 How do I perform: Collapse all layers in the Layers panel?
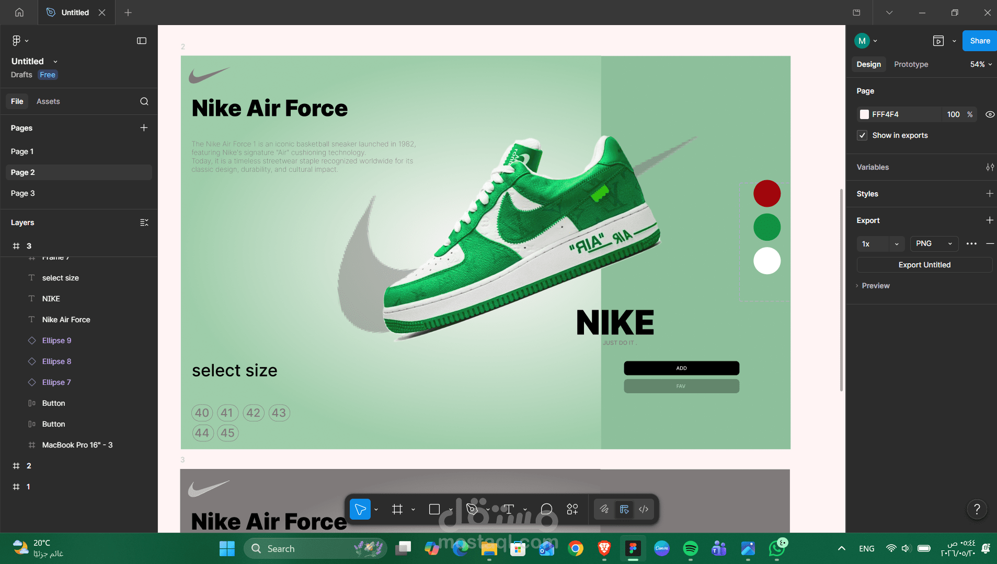(144, 222)
